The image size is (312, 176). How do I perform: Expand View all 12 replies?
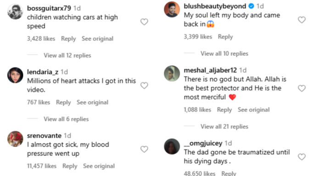67,56
